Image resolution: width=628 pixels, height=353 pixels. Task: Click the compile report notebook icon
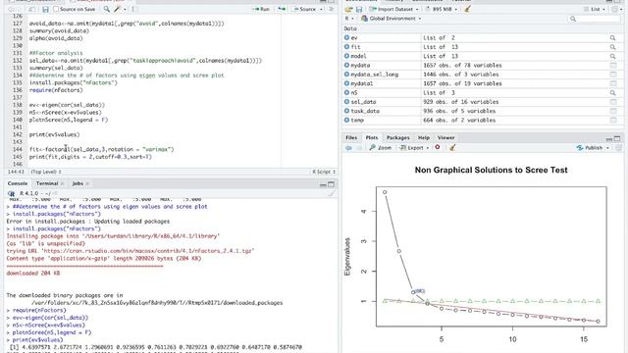tap(134, 9)
